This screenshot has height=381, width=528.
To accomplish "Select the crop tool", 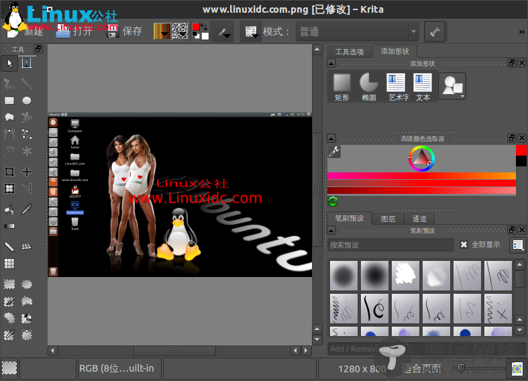I will click(x=9, y=172).
